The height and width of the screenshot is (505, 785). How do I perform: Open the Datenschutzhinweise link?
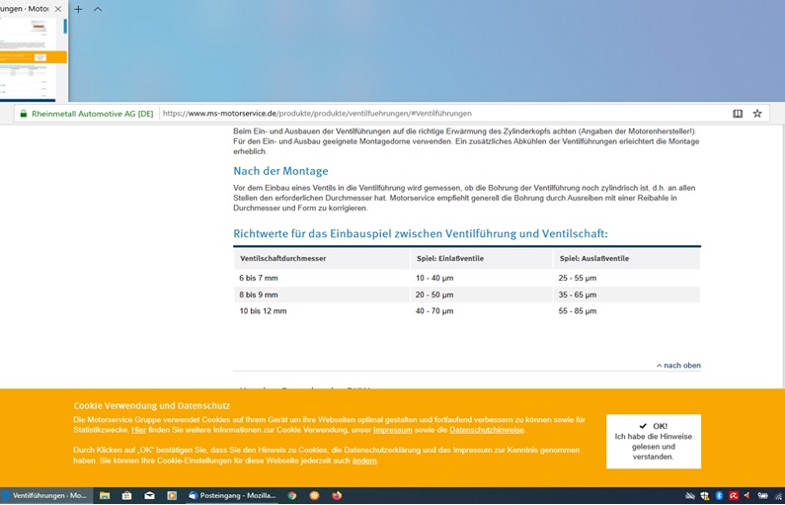click(487, 430)
